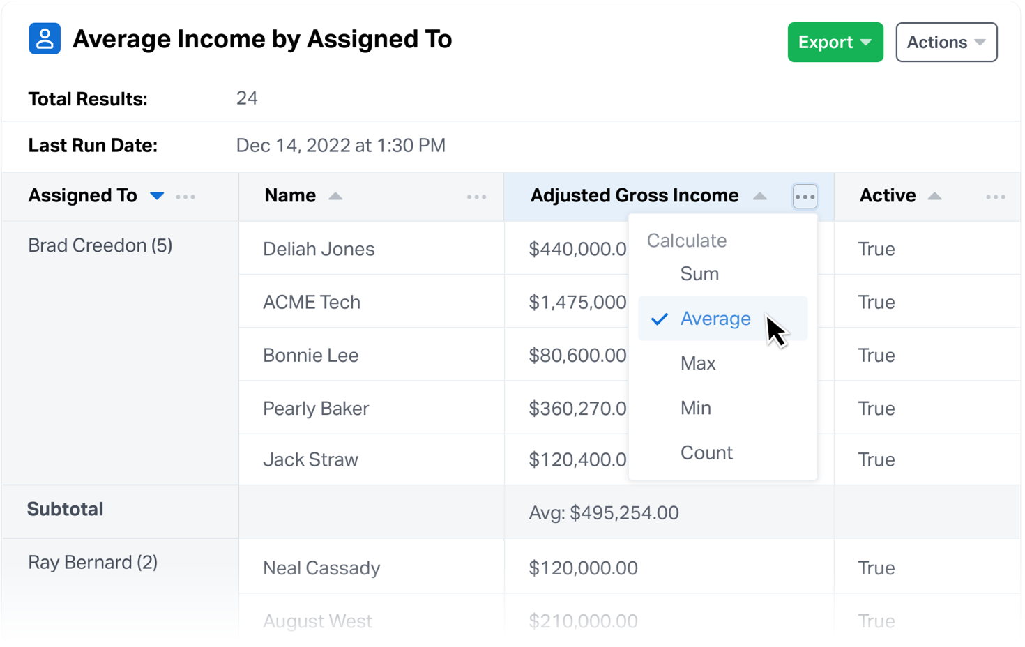Toggle sort direction on the Name column
Image resolution: width=1025 pixels, height=647 pixels.
click(337, 195)
